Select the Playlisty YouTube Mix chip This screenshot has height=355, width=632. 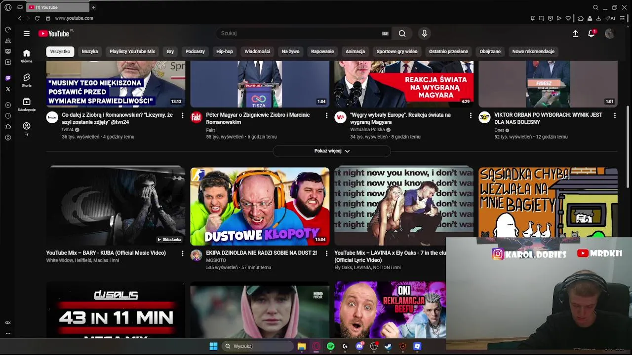coord(132,51)
